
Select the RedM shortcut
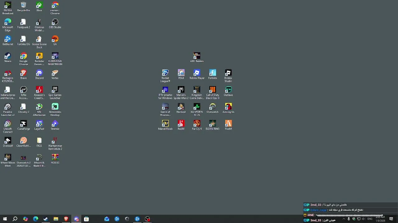(x=181, y=125)
